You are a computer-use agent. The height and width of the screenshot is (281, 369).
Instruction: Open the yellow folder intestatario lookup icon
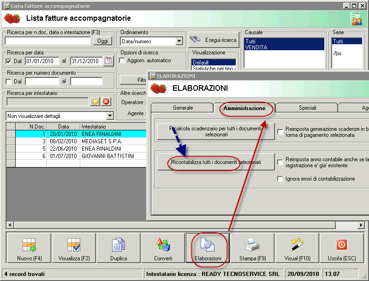[x=95, y=101]
